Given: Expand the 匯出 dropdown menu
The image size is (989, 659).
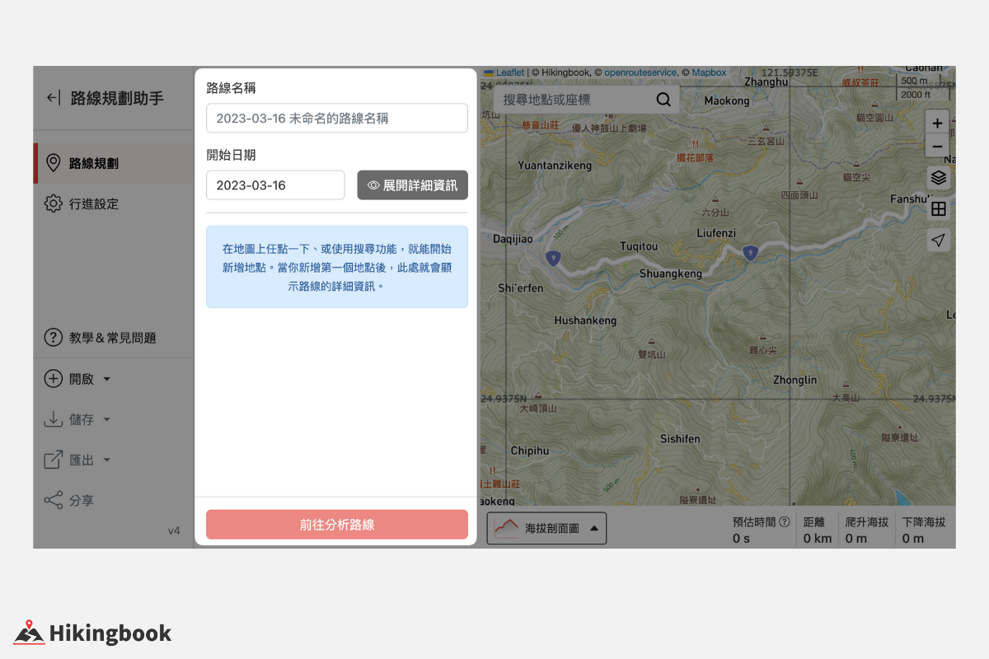Looking at the screenshot, I should pos(77,460).
